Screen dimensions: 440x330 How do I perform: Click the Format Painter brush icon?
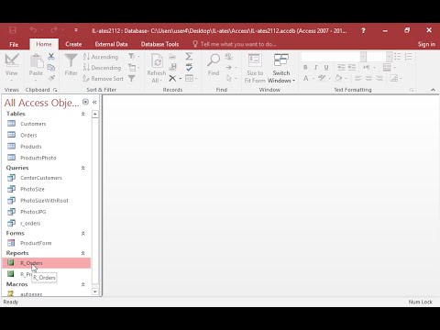pos(51,78)
